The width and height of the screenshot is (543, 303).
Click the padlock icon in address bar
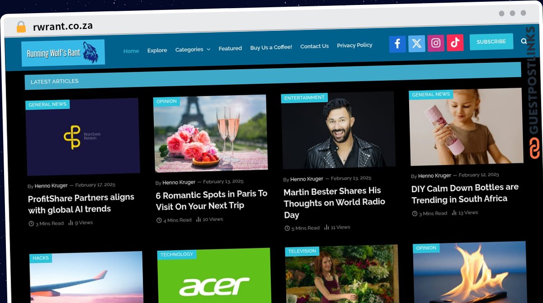click(21, 27)
